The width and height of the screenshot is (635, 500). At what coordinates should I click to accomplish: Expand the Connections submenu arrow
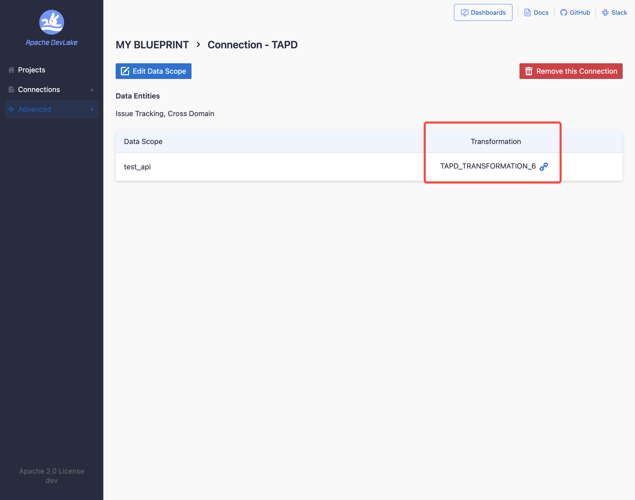tap(92, 90)
